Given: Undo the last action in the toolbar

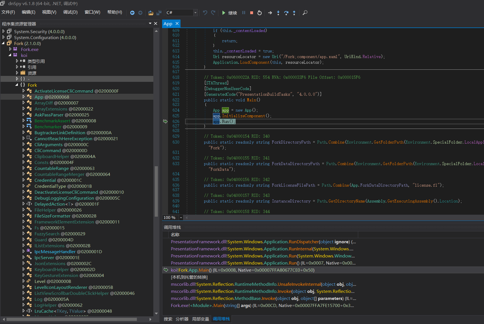Looking at the screenshot, I should 205,13.
